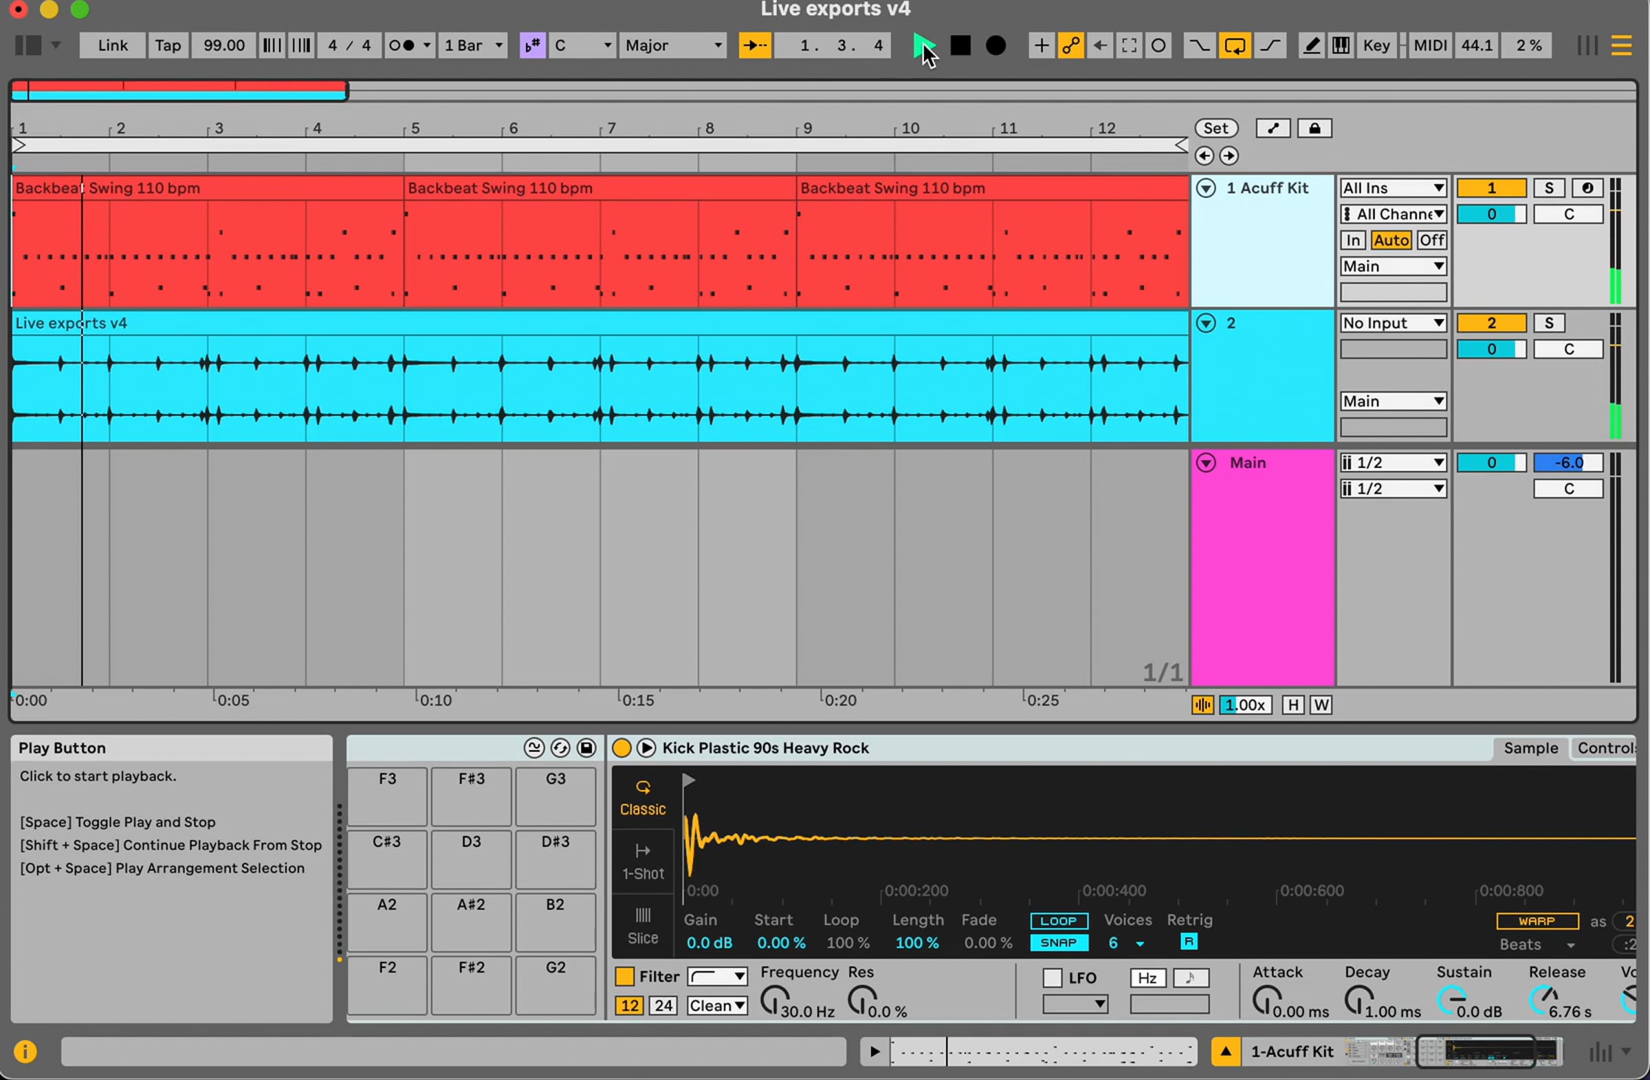The width and height of the screenshot is (1650, 1080).
Task: Open the Beats warp mode dropdown
Action: point(1537,945)
